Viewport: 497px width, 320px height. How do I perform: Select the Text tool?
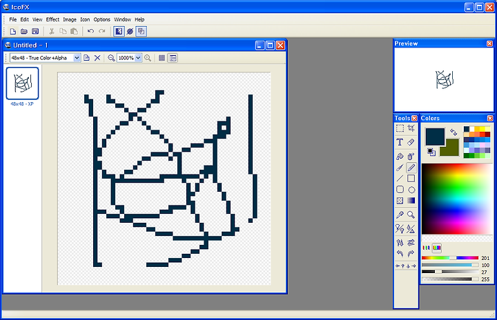400,142
